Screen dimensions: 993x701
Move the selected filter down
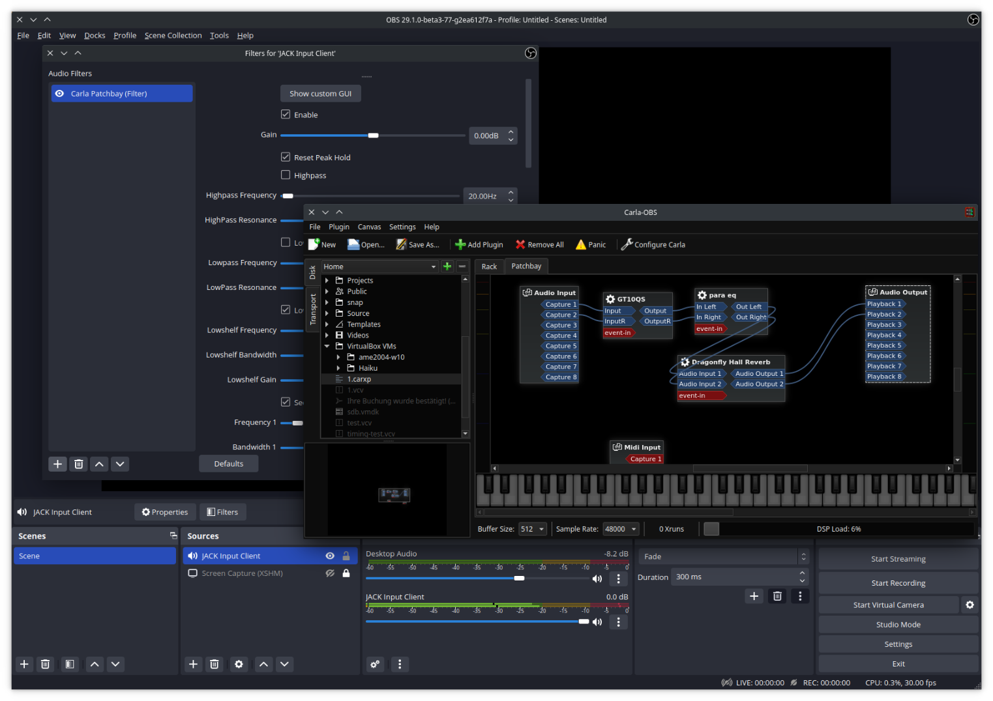(120, 464)
